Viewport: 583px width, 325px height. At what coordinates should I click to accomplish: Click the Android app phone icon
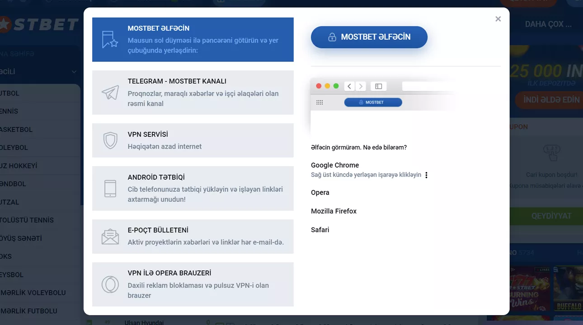click(x=110, y=188)
